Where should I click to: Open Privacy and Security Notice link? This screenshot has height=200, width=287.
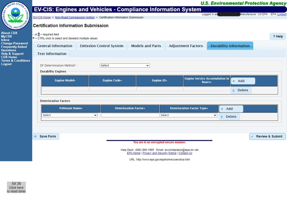(159, 153)
